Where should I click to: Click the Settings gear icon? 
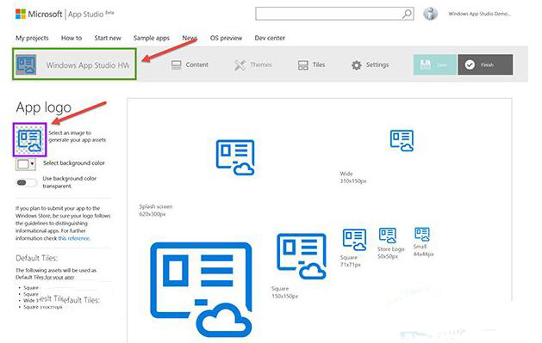pos(357,64)
